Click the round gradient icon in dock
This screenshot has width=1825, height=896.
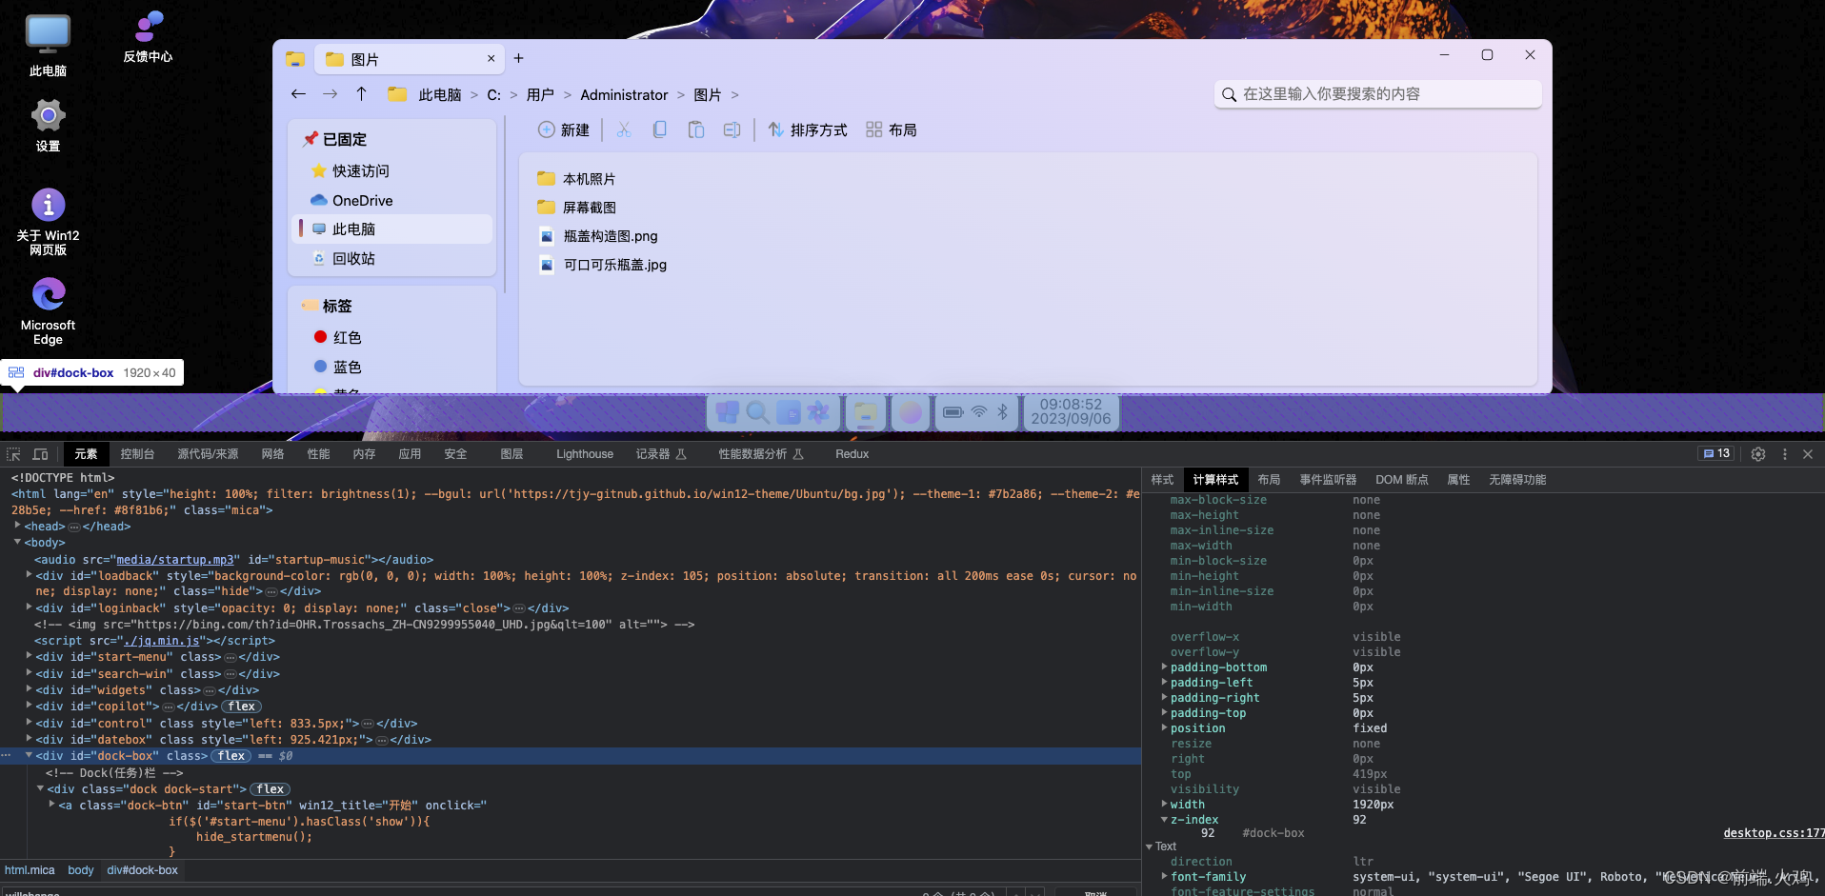coord(911,412)
